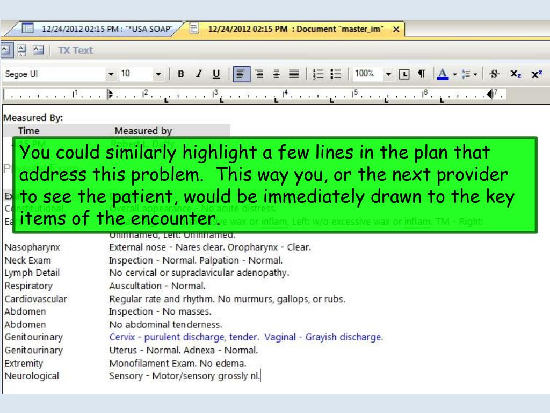The height and width of the screenshot is (413, 550).
Task: Click the Nasopharynx row label
Action: click(x=32, y=247)
